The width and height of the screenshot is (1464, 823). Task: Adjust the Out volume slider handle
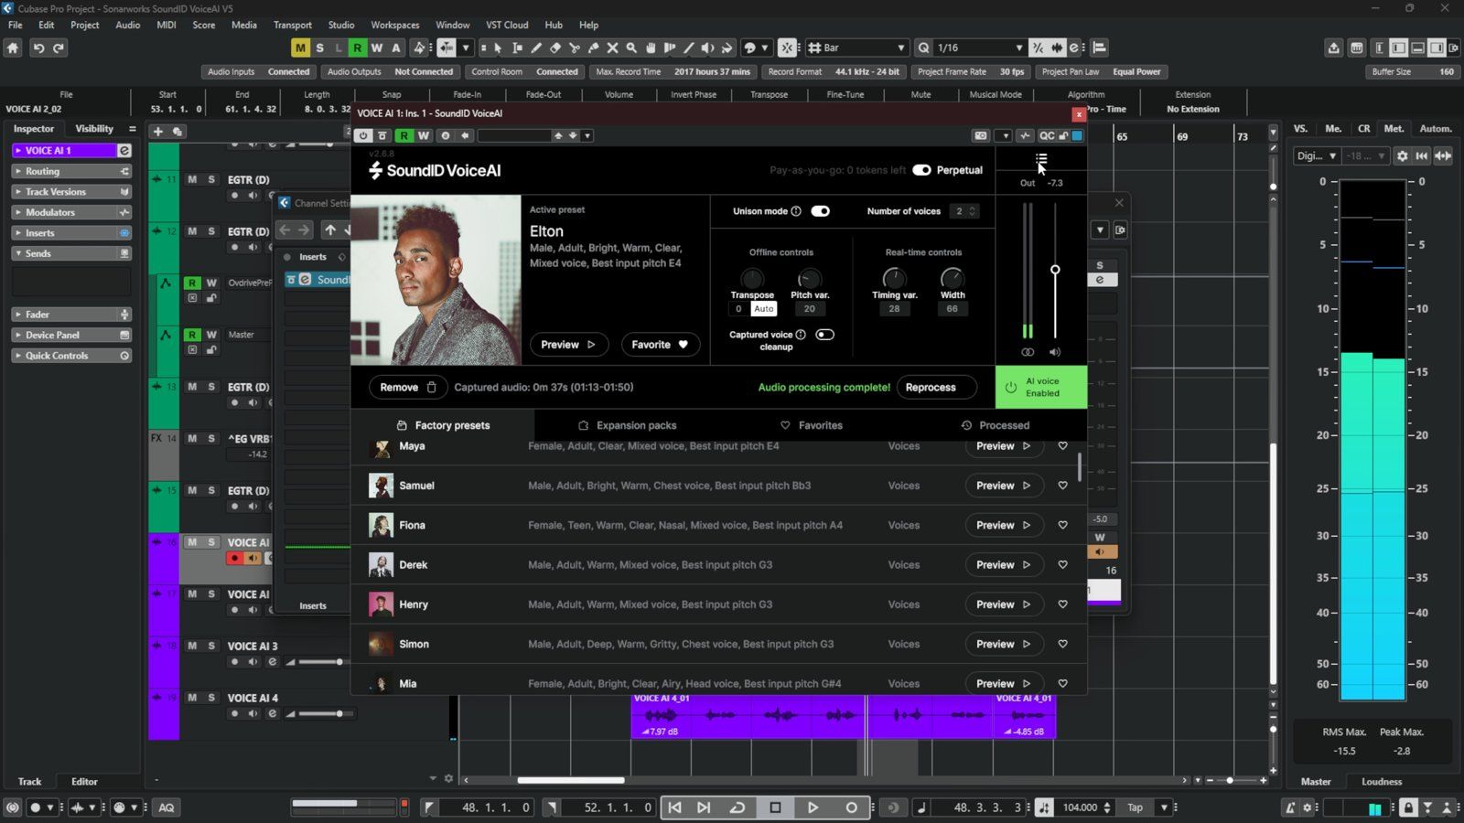pyautogui.click(x=1055, y=270)
